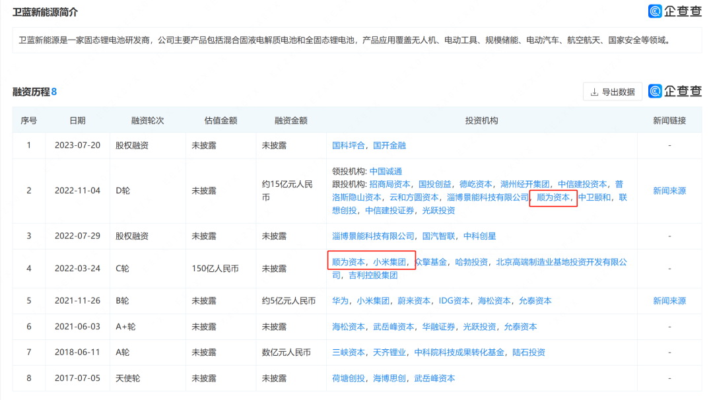Click 小米集团 in the C轮 row
713x400 pixels.
click(390, 262)
